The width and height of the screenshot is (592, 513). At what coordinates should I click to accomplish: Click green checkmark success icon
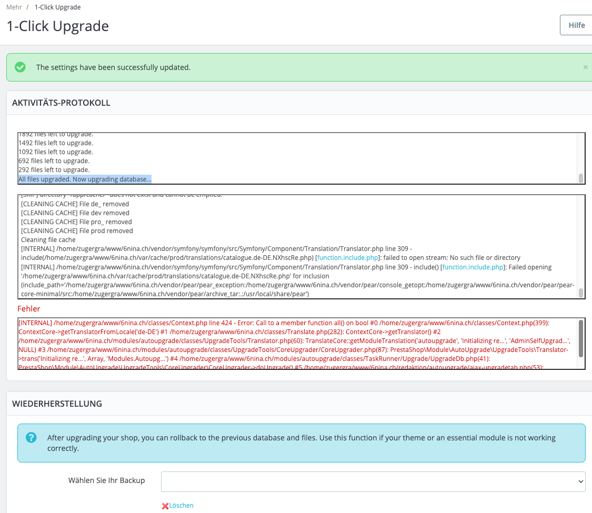[20, 67]
